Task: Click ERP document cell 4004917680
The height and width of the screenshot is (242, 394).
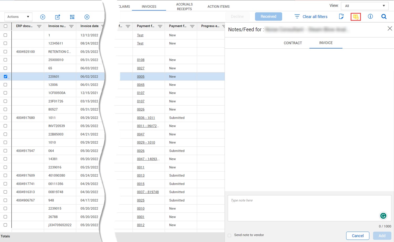Action: (x=25, y=118)
